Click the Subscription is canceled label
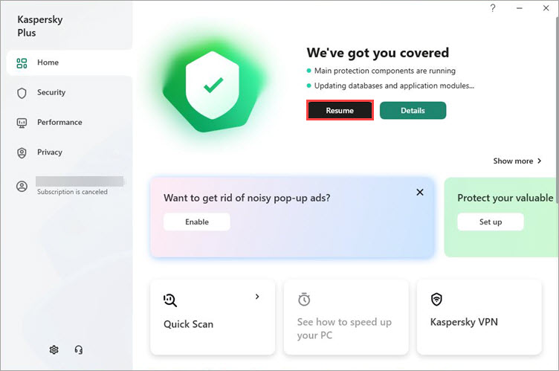Viewport: 559px width, 371px height. (x=72, y=192)
